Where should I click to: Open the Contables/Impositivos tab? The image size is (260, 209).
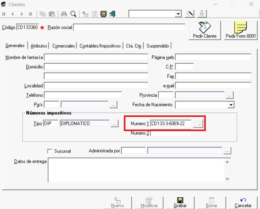[100, 46]
